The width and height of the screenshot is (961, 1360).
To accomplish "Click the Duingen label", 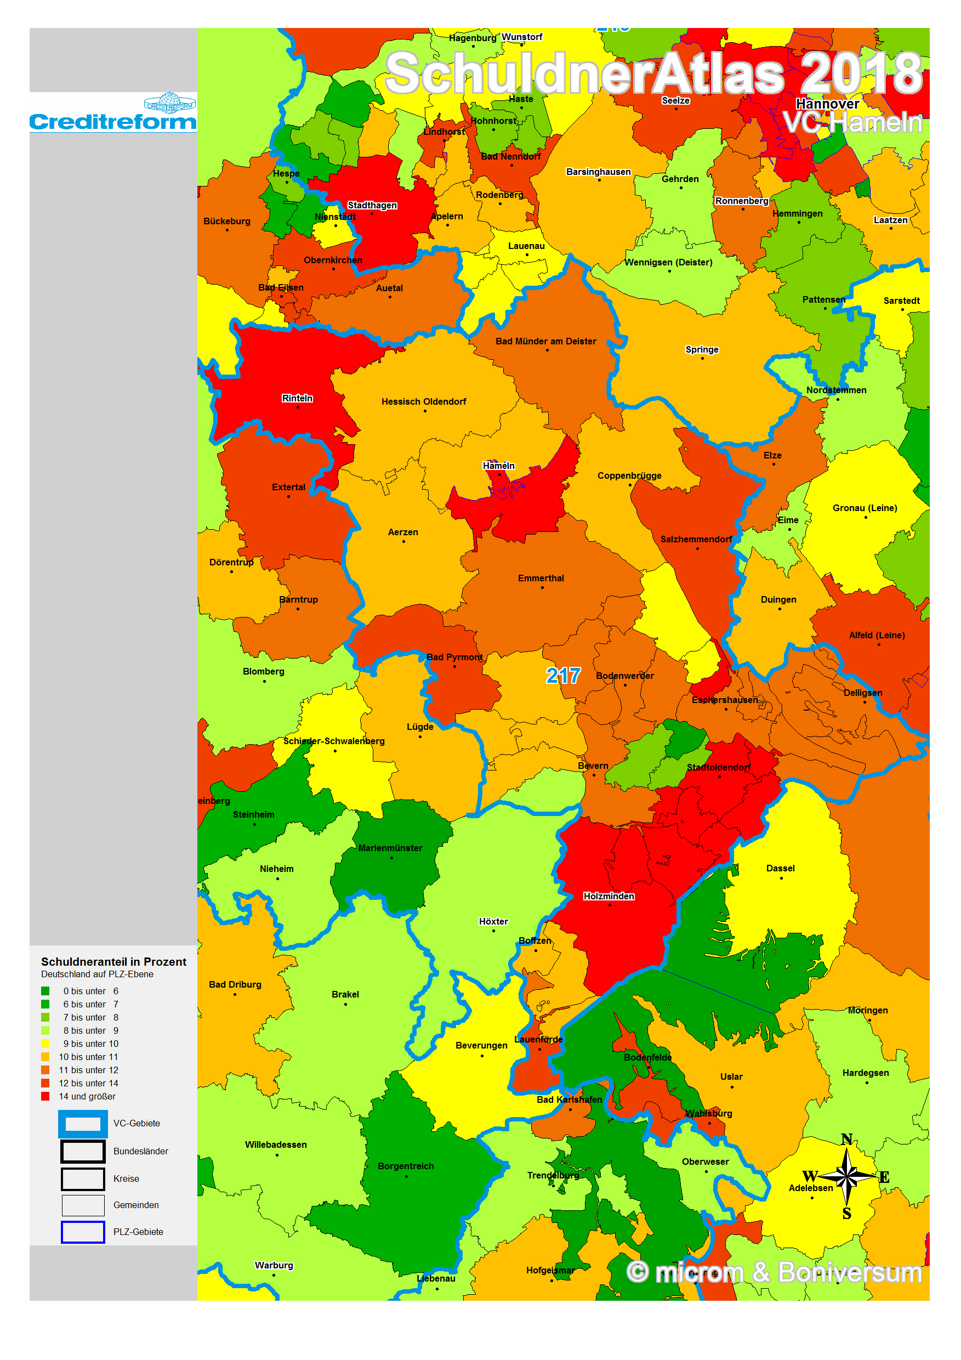I will (x=778, y=599).
